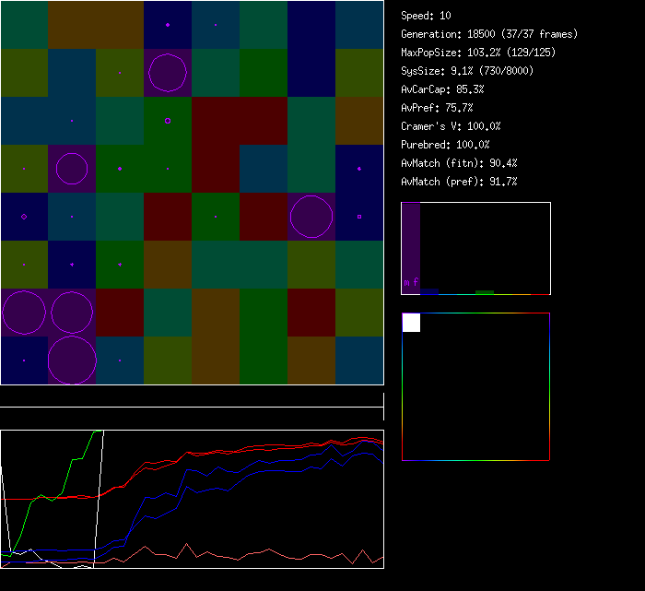Click the MaxPopSize statistic line
This screenshot has height=591, width=645.
pos(478,53)
